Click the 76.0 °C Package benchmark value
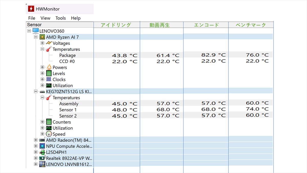Screen dimensions: 307x173 (x=257, y=55)
